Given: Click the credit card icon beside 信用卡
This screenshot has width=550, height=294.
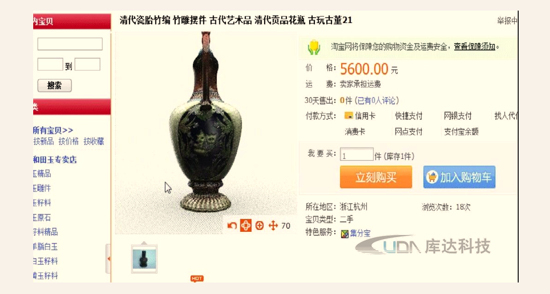Looking at the screenshot, I should pos(349,115).
